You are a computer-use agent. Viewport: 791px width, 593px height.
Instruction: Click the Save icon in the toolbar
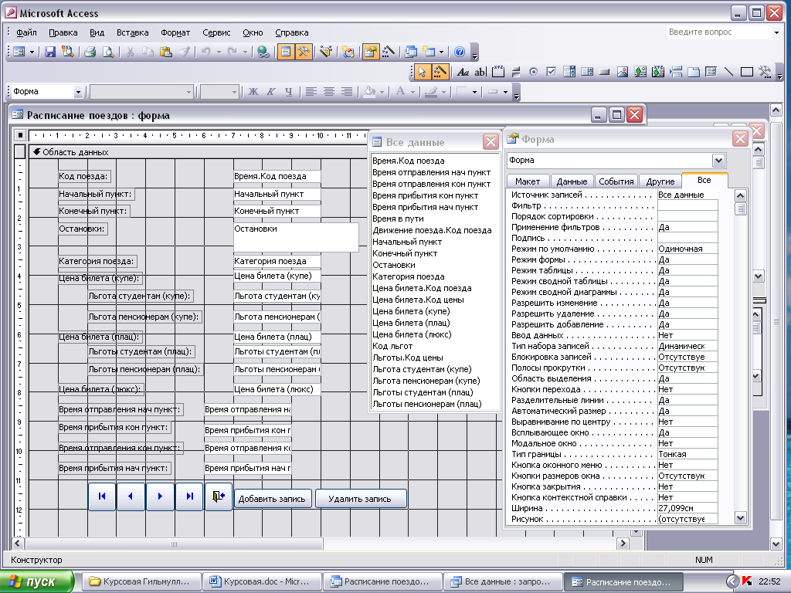click(x=50, y=52)
